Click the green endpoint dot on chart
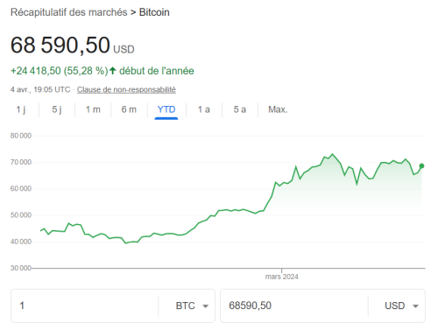This screenshot has height=330, width=438. pyautogui.click(x=421, y=165)
